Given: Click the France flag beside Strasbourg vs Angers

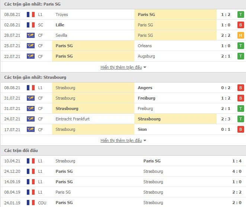Looking at the screenshot, I should point(31,88).
